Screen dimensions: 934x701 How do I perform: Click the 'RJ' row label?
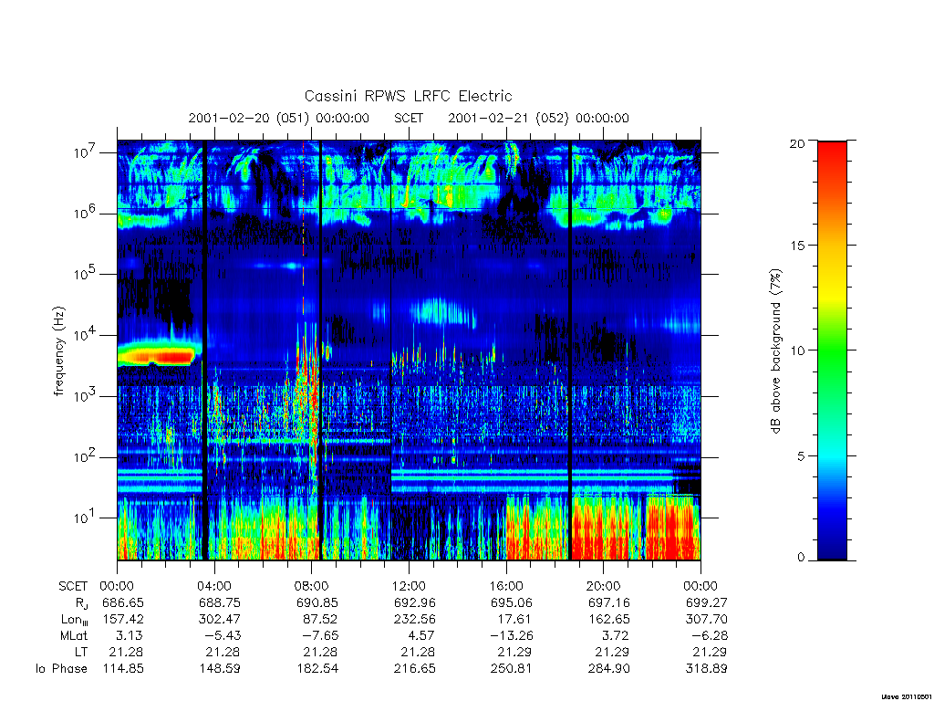point(81,602)
